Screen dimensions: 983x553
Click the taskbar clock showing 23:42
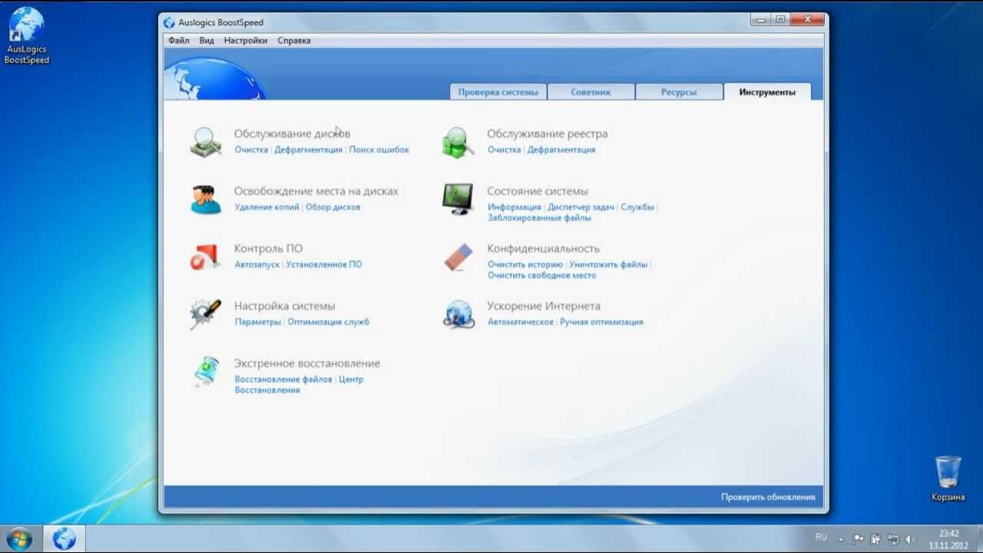pos(949,539)
